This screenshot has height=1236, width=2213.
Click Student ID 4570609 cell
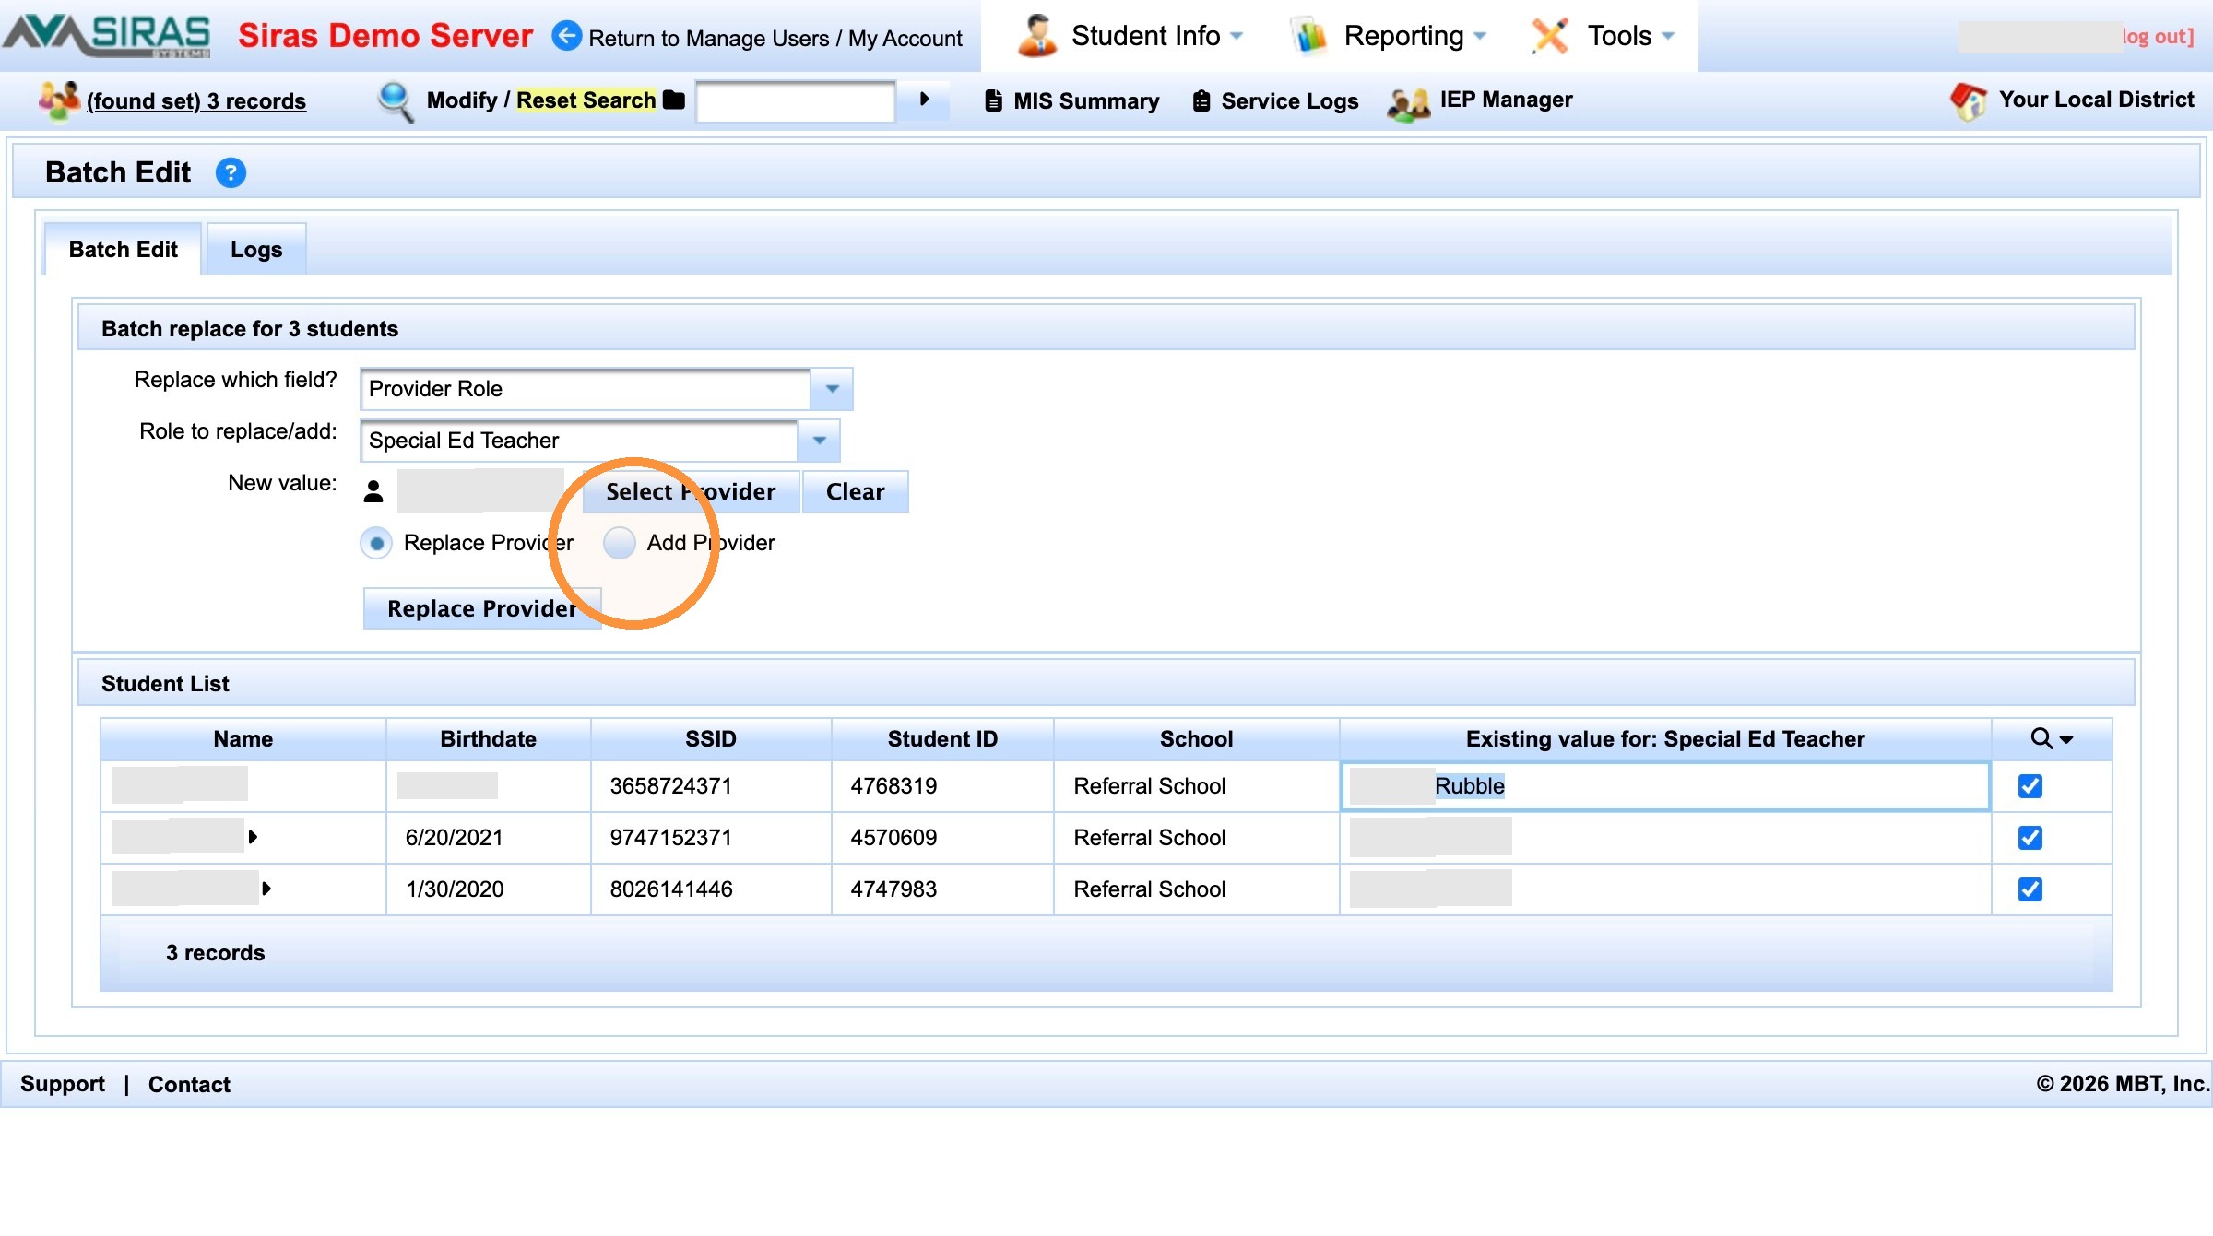(942, 838)
